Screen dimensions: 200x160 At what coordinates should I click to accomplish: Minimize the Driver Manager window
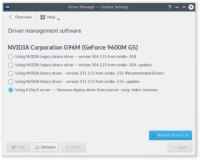[177, 7]
